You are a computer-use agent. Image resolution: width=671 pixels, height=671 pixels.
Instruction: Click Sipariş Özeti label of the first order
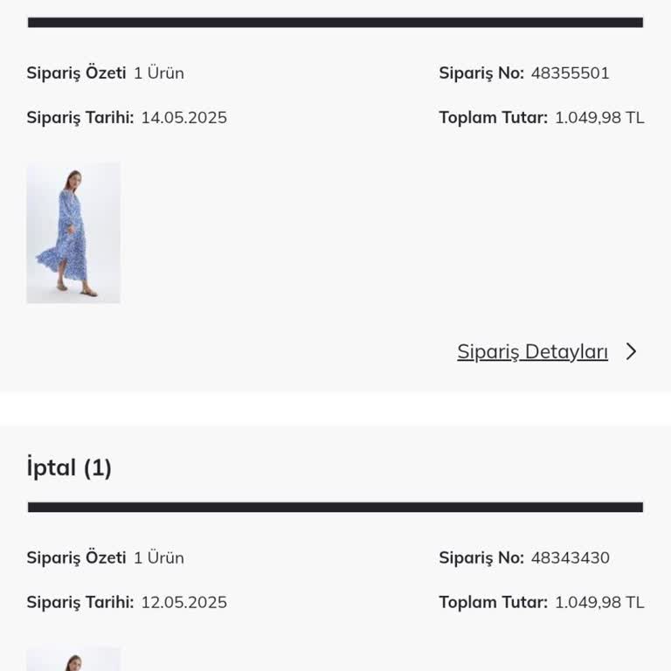coord(76,73)
